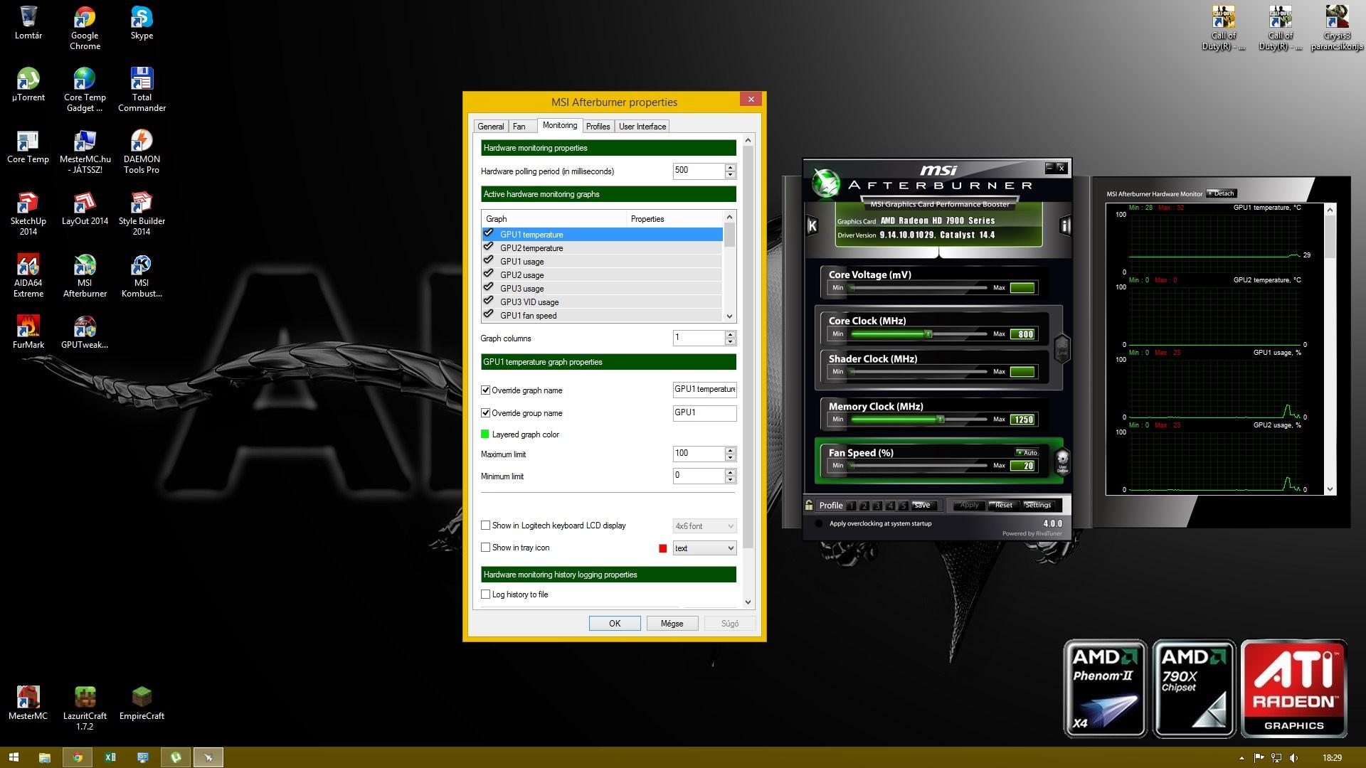Open EmpireCraft desktop shortcut

[x=142, y=704]
